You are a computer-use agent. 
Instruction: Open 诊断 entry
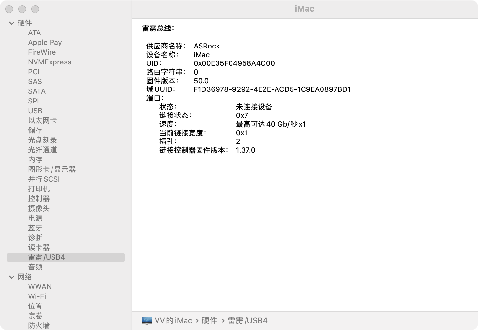coord(35,238)
